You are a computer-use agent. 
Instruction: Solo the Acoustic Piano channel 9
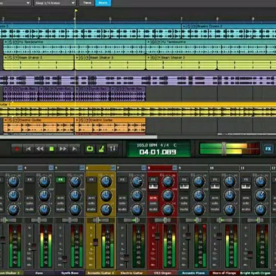pos(184,204)
